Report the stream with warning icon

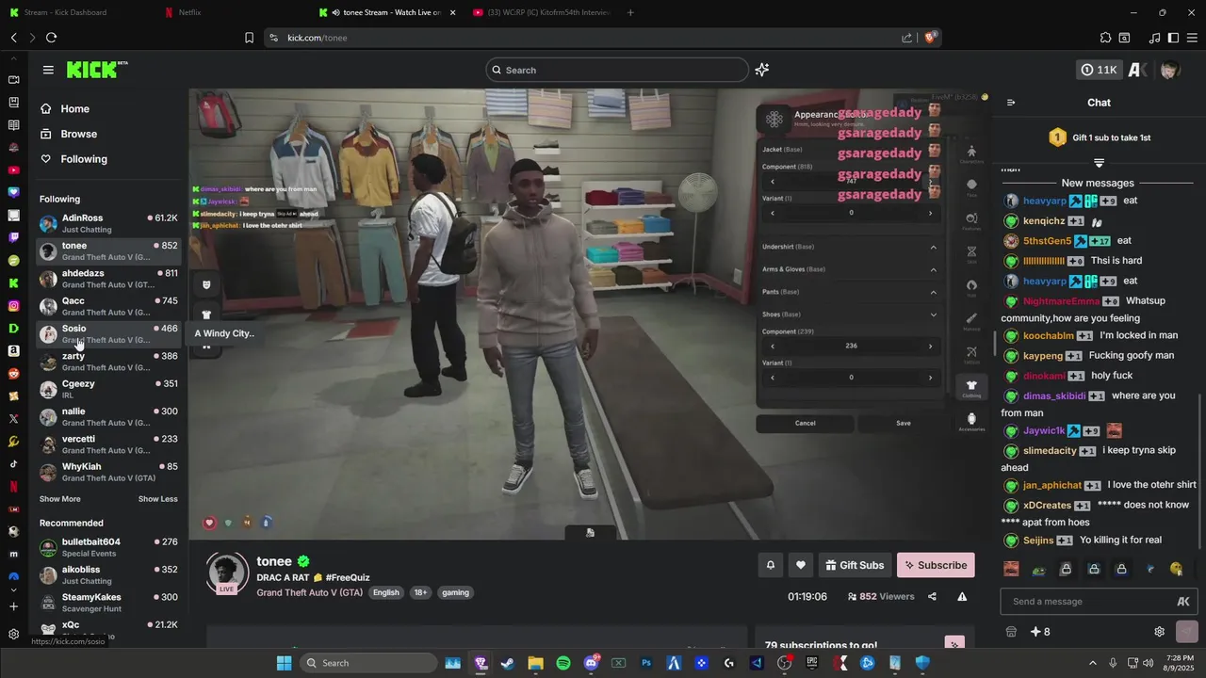point(962,596)
